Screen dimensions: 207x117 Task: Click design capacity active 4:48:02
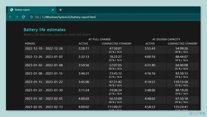(150, 99)
